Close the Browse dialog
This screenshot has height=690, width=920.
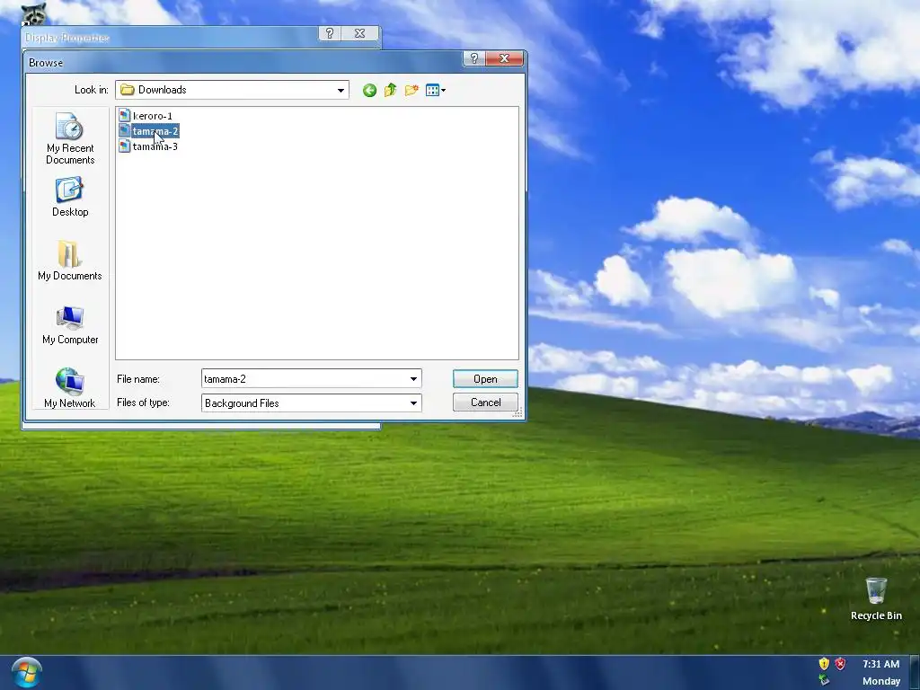pyautogui.click(x=504, y=58)
